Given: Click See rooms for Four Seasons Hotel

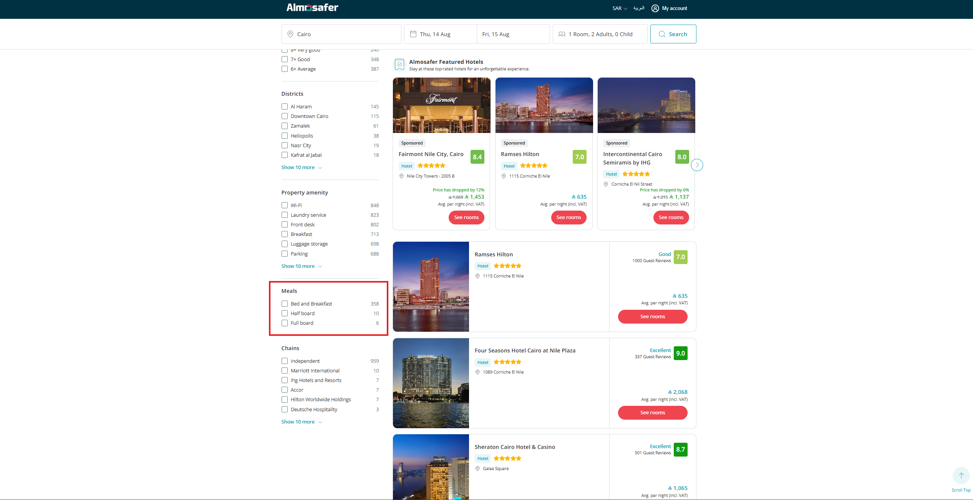Looking at the screenshot, I should coord(652,413).
